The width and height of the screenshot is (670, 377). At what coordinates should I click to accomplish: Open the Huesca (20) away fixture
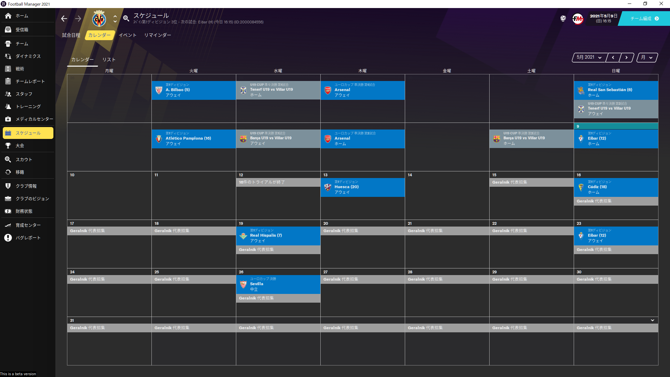(x=363, y=187)
